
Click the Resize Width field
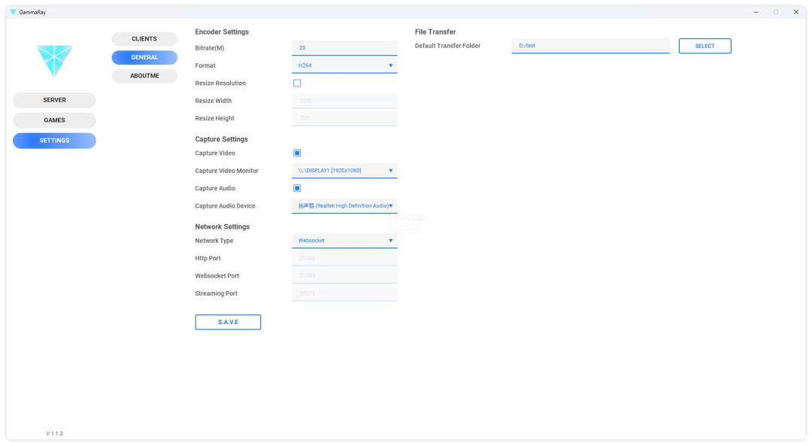344,101
